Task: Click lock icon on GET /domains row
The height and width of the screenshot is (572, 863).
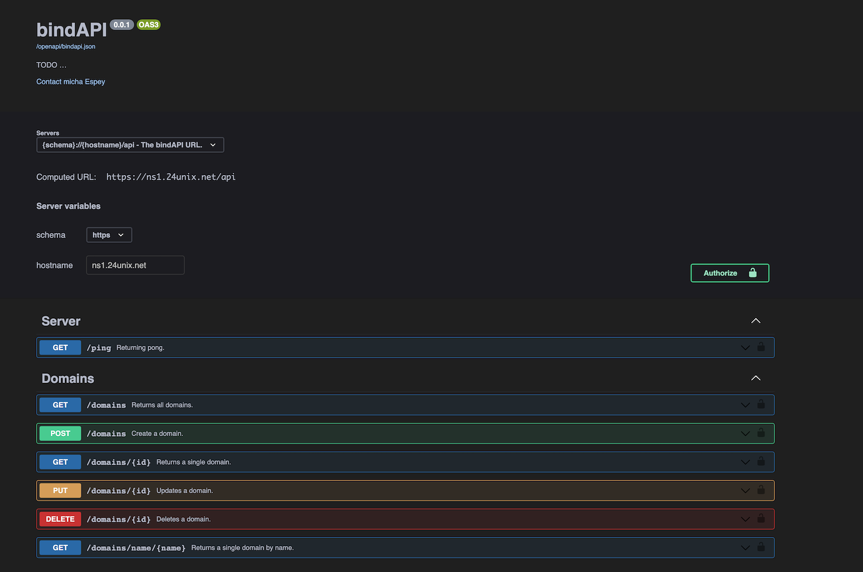Action: [761, 404]
